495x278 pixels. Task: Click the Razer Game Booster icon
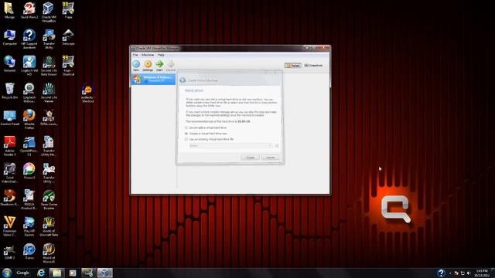(x=49, y=199)
